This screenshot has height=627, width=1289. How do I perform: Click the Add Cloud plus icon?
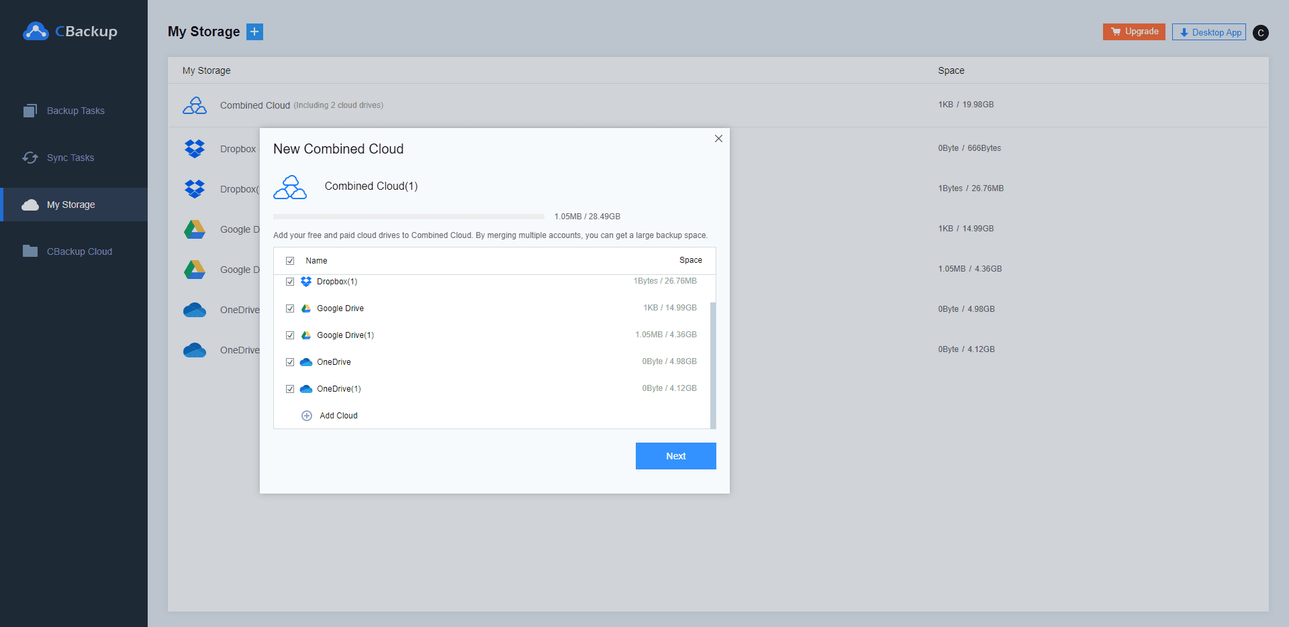(x=307, y=415)
